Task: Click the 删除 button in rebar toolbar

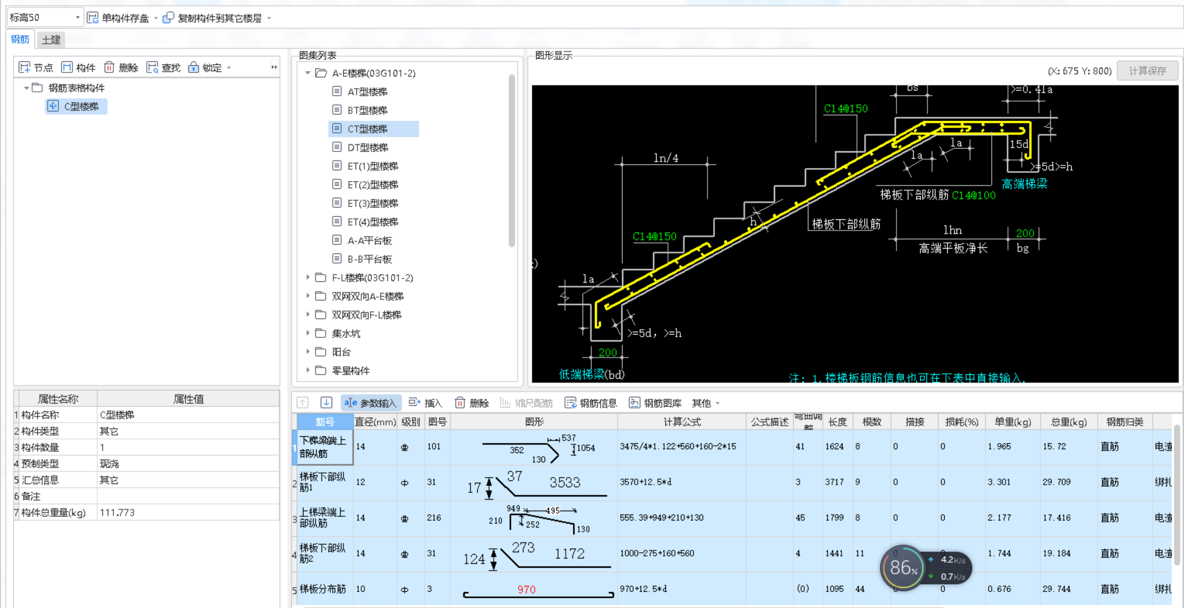Action: [472, 403]
